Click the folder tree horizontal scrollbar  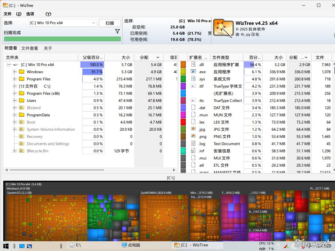pyautogui.click(x=57, y=170)
